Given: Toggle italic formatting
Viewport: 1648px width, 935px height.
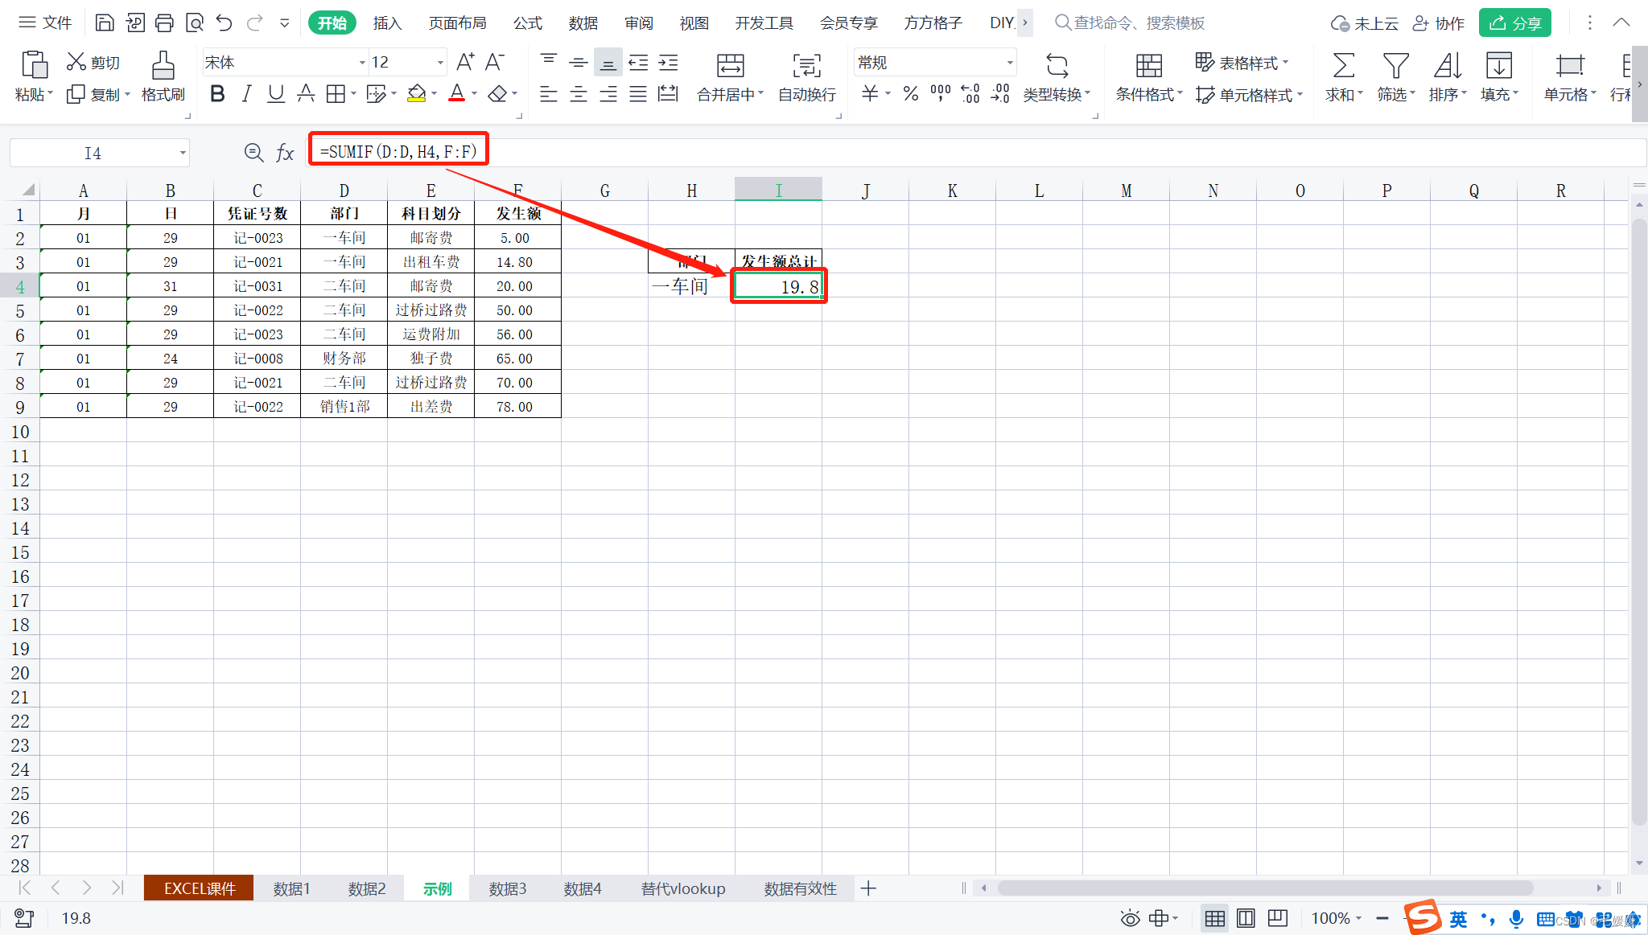Looking at the screenshot, I should 247,94.
